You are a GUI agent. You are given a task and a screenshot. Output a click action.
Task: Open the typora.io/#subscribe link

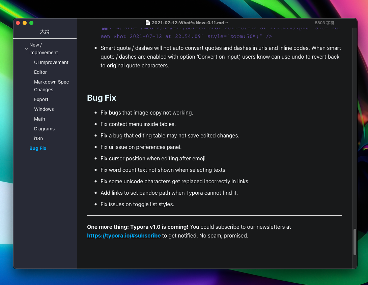click(124, 235)
